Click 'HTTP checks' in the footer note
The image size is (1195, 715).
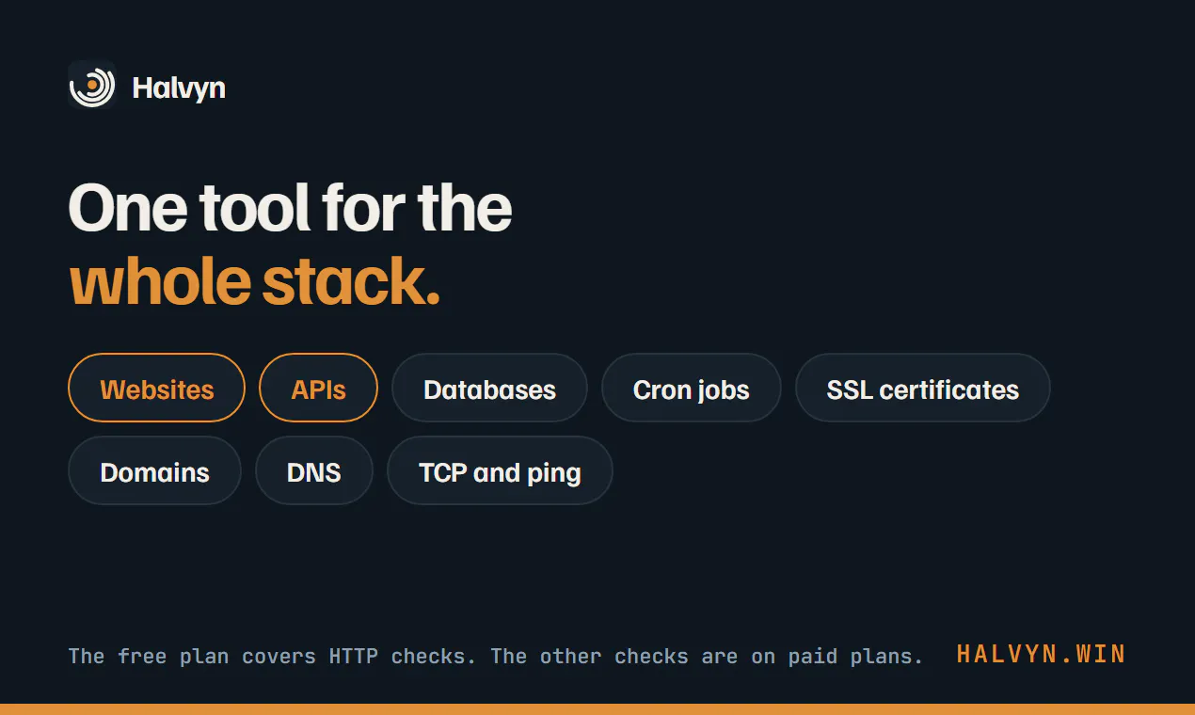397,656
